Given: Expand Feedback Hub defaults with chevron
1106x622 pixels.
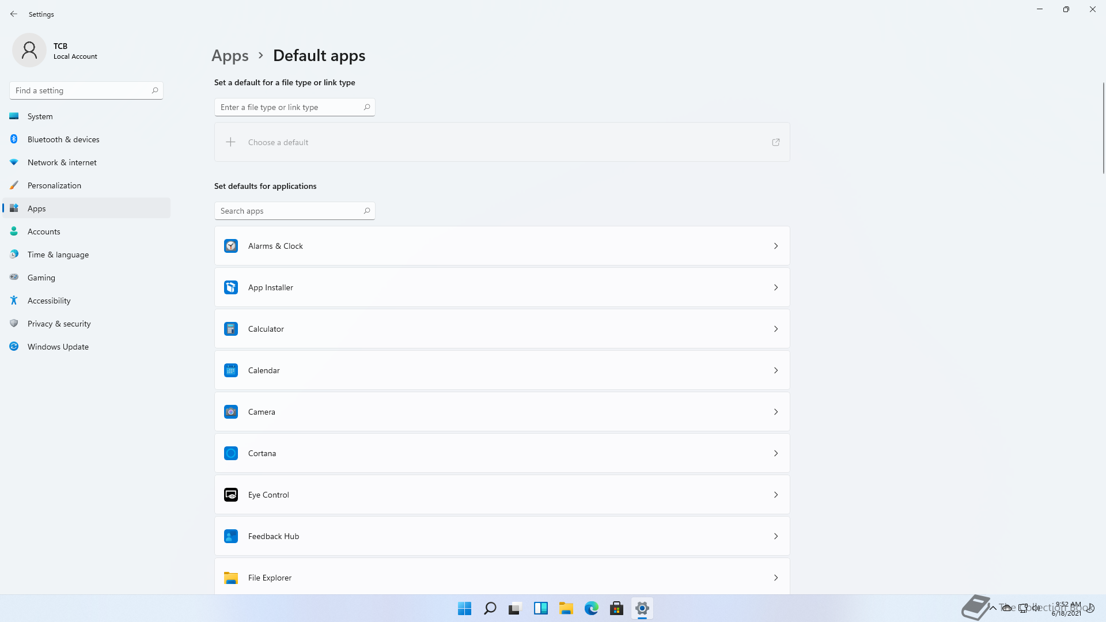Looking at the screenshot, I should tap(776, 536).
